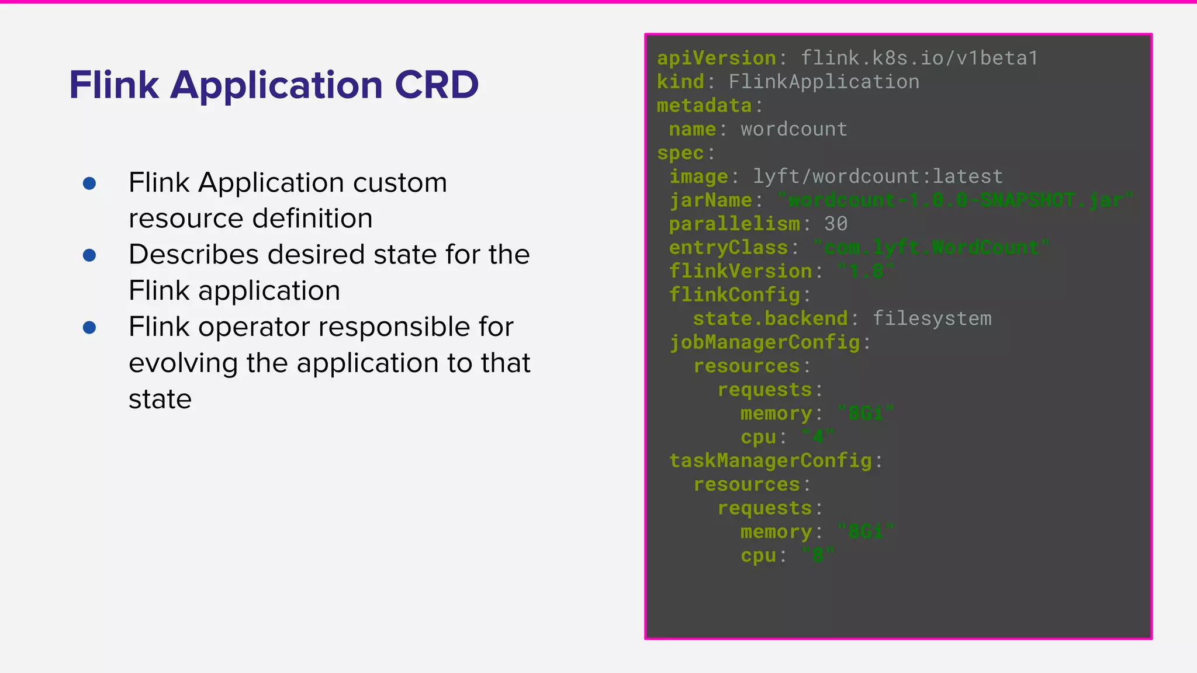Click the 'flinkConfig:' key

pos(741,295)
